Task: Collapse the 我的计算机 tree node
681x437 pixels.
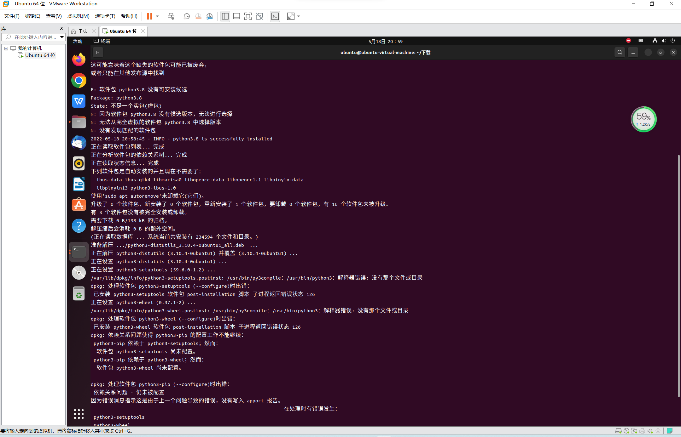Action: click(x=6, y=48)
